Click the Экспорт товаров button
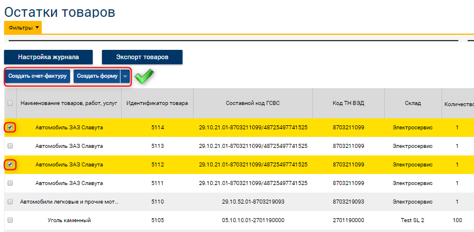Viewport: 474px width, 232px height. click(142, 57)
